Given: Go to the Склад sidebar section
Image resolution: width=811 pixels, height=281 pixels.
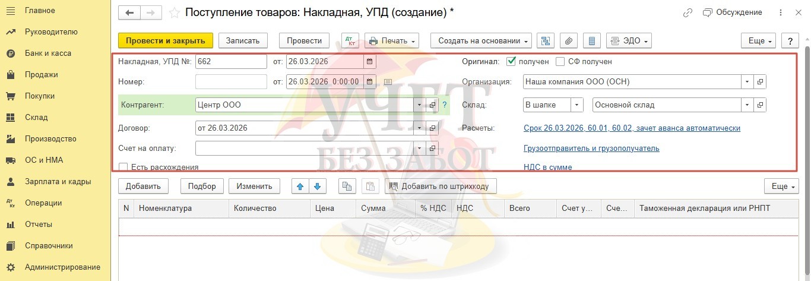Looking at the screenshot, I should (36, 117).
